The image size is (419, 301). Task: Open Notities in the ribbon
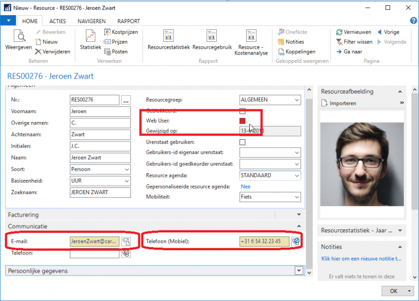[x=291, y=42]
